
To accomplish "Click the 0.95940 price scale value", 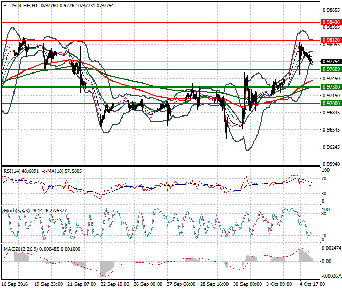I will (x=331, y=164).
